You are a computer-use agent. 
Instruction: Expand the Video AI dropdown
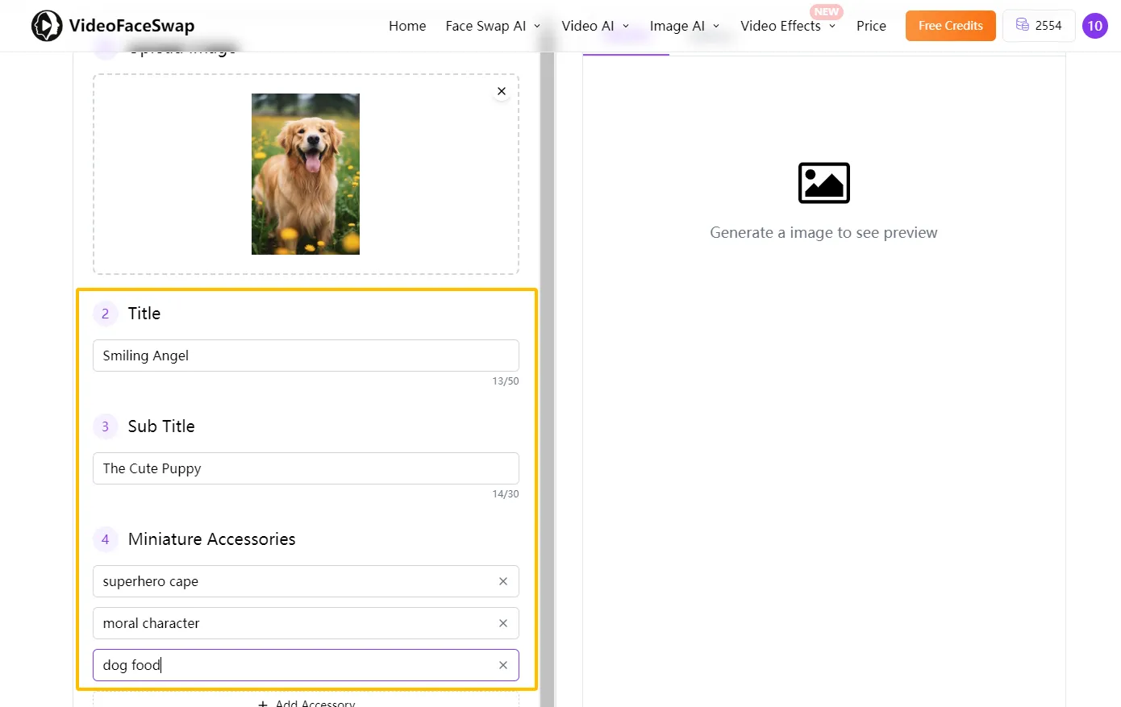(x=595, y=26)
